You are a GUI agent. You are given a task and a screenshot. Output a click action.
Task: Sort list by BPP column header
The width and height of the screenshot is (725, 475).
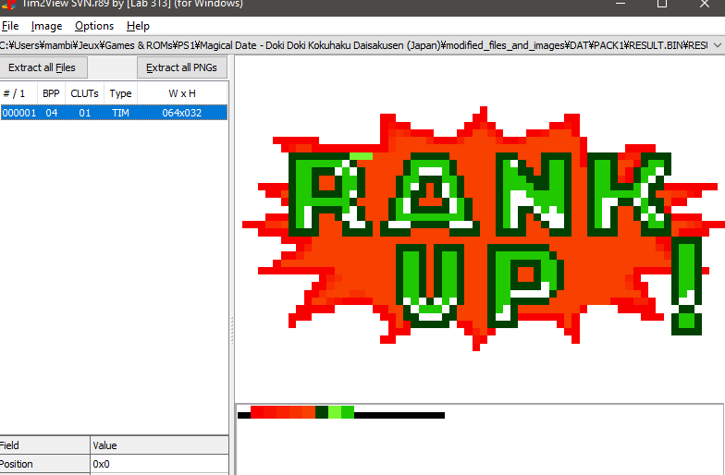point(51,93)
